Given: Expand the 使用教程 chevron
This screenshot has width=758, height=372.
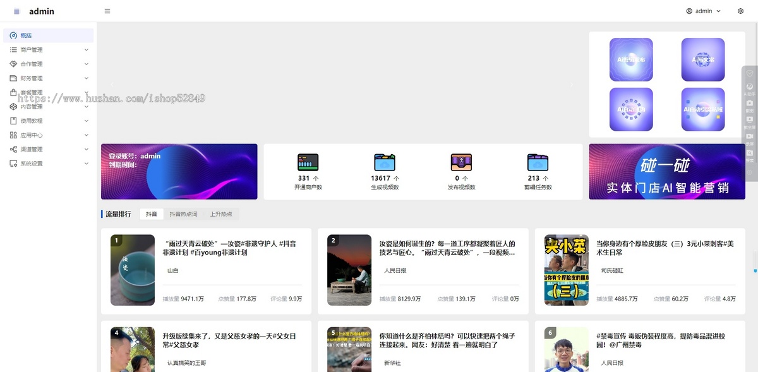Looking at the screenshot, I should [x=87, y=121].
